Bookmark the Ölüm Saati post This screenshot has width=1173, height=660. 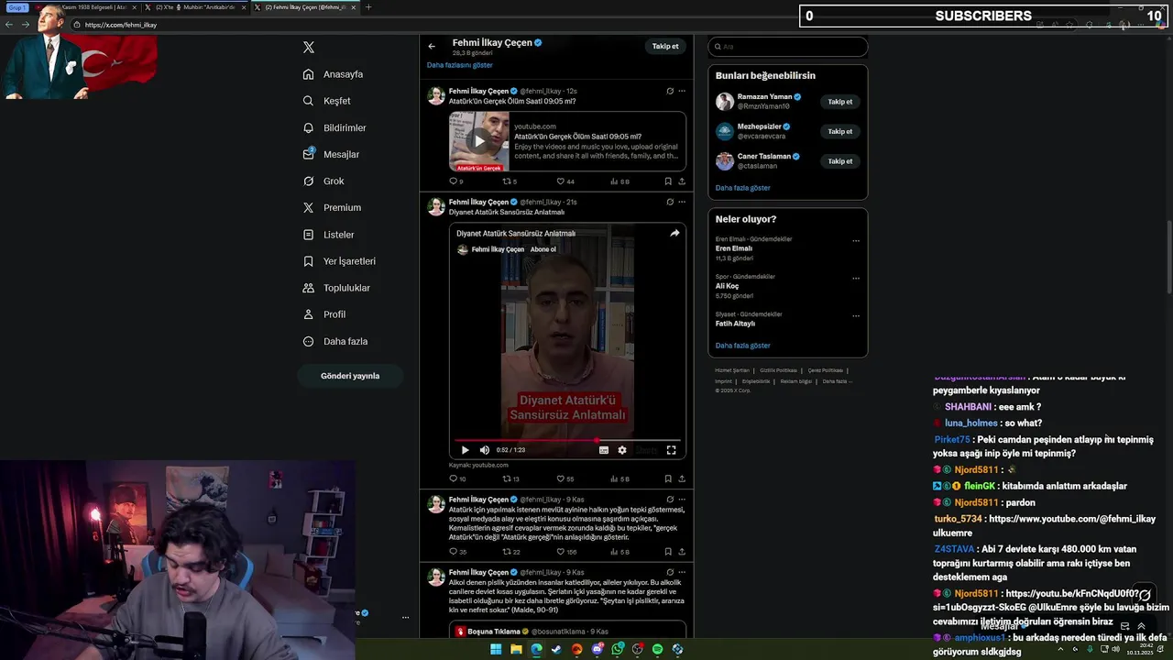668,181
